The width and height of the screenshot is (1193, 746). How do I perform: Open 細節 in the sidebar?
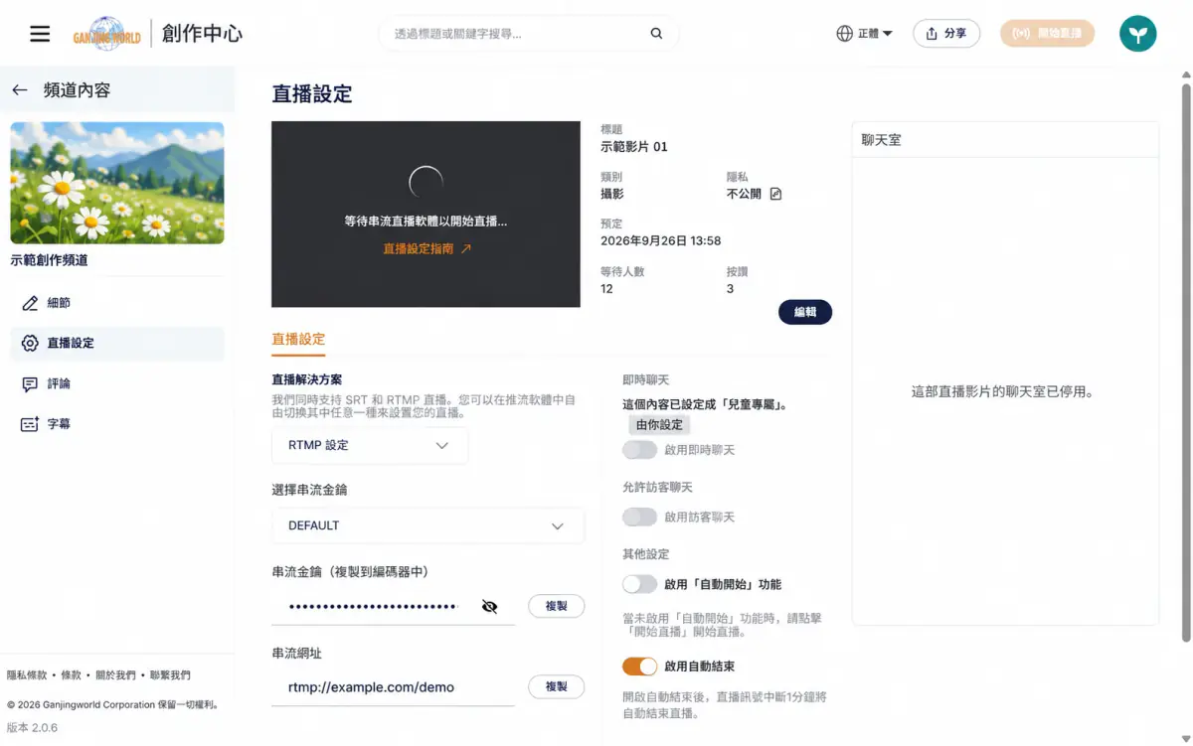(x=117, y=303)
